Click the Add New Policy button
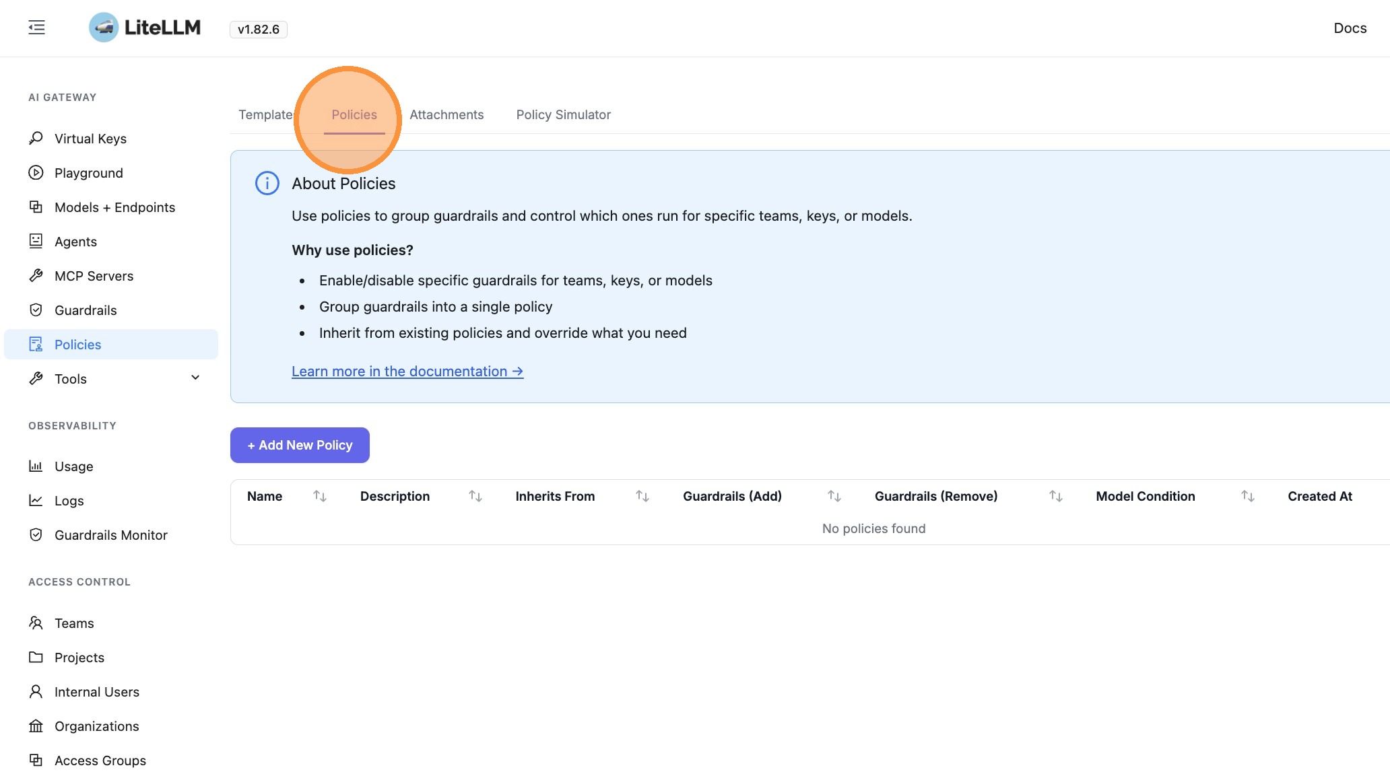Screen dimensions: 1390x776 coord(299,445)
